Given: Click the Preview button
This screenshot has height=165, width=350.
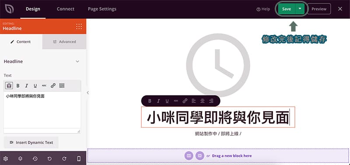Looking at the screenshot, I should pyautogui.click(x=319, y=9).
